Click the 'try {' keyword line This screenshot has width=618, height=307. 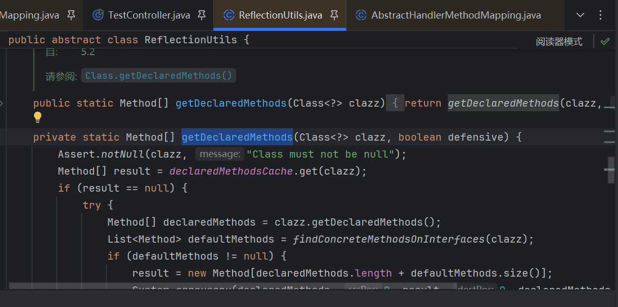97,205
